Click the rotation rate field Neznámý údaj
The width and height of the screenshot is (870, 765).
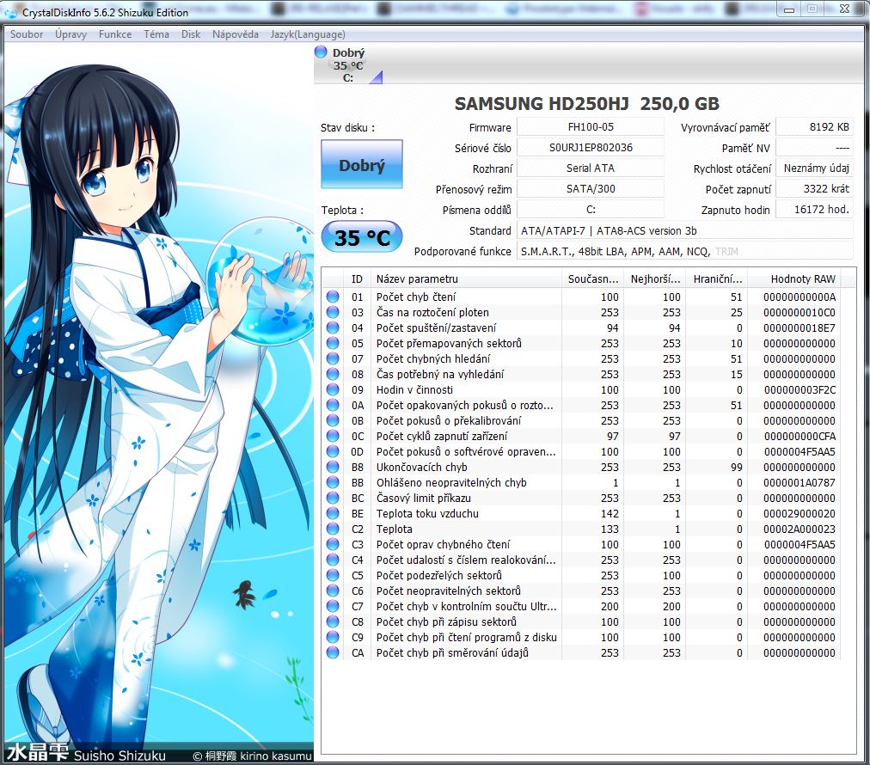(x=814, y=168)
